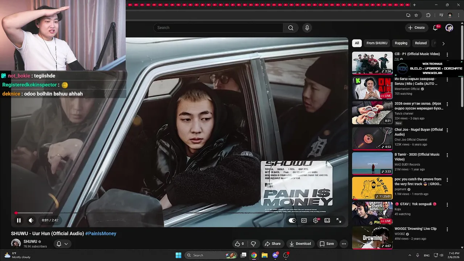464x261 pixels.
Task: Show hidden system tray icons
Action: 410,255
